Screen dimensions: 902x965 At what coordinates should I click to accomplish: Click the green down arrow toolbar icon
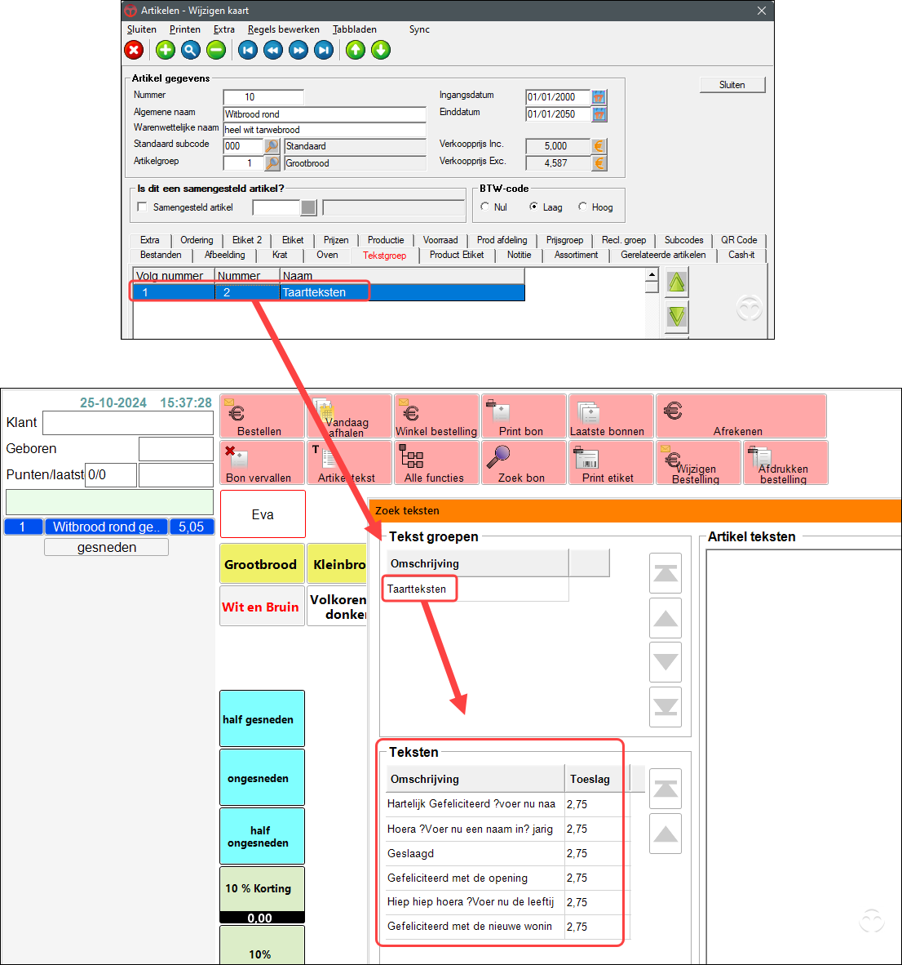click(x=381, y=50)
